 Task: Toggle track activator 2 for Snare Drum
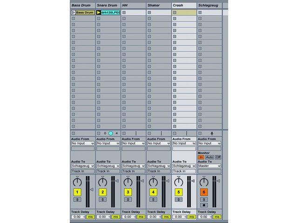pos(102,192)
